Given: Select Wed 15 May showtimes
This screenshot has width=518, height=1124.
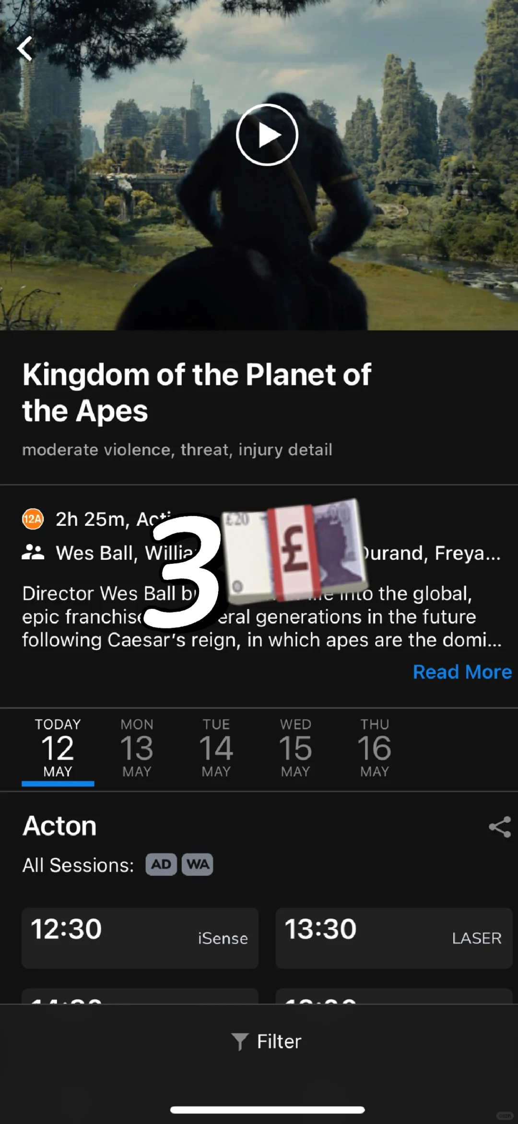Looking at the screenshot, I should (x=295, y=747).
